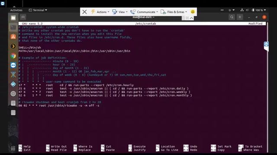The width and height of the screenshot is (277, 155).
Task: Click the Set Mark shortcut label
Action: 224,146
